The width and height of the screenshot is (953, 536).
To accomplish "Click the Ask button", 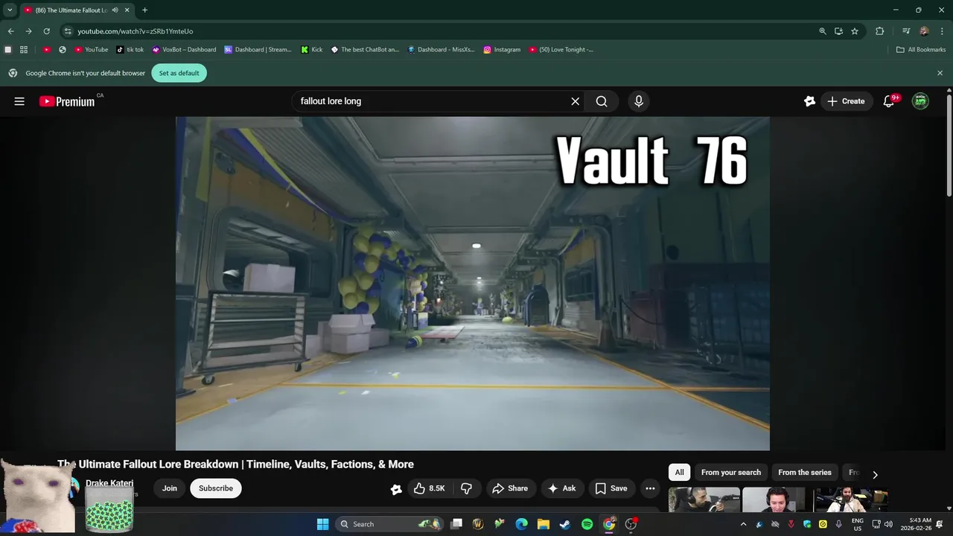I will pyautogui.click(x=562, y=488).
